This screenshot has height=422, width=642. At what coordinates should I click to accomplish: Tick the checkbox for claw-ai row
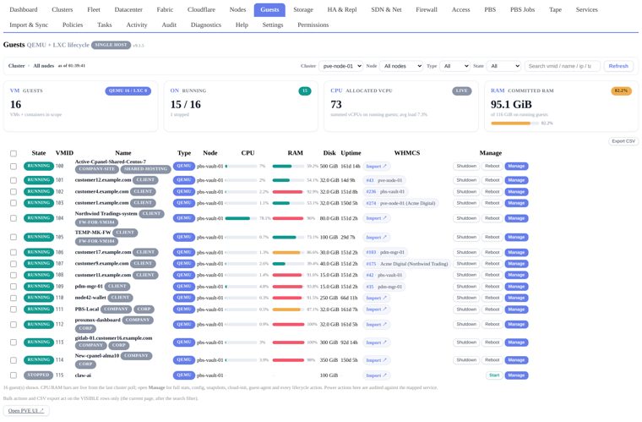[x=14, y=375]
